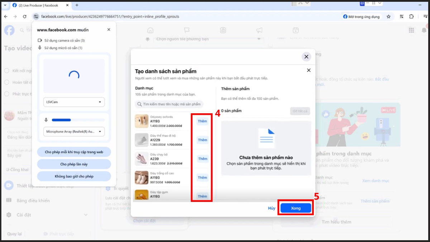Open the browser extensions puzzle icon
Image resolution: width=430 pixels, height=242 pixels.
pyautogui.click(x=411, y=16)
